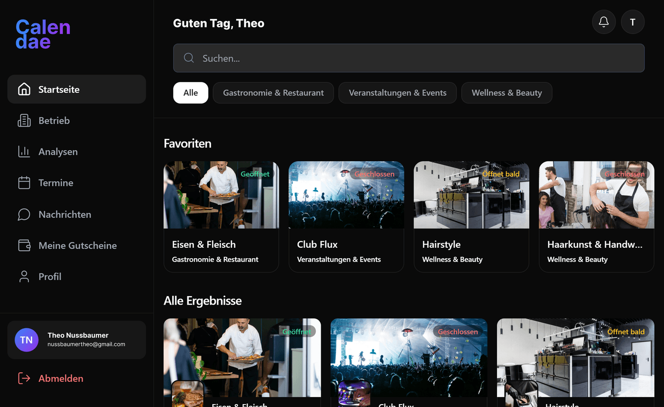Image resolution: width=664 pixels, height=407 pixels.
Task: Open the Calendae logo on top left
Action: pos(43,33)
